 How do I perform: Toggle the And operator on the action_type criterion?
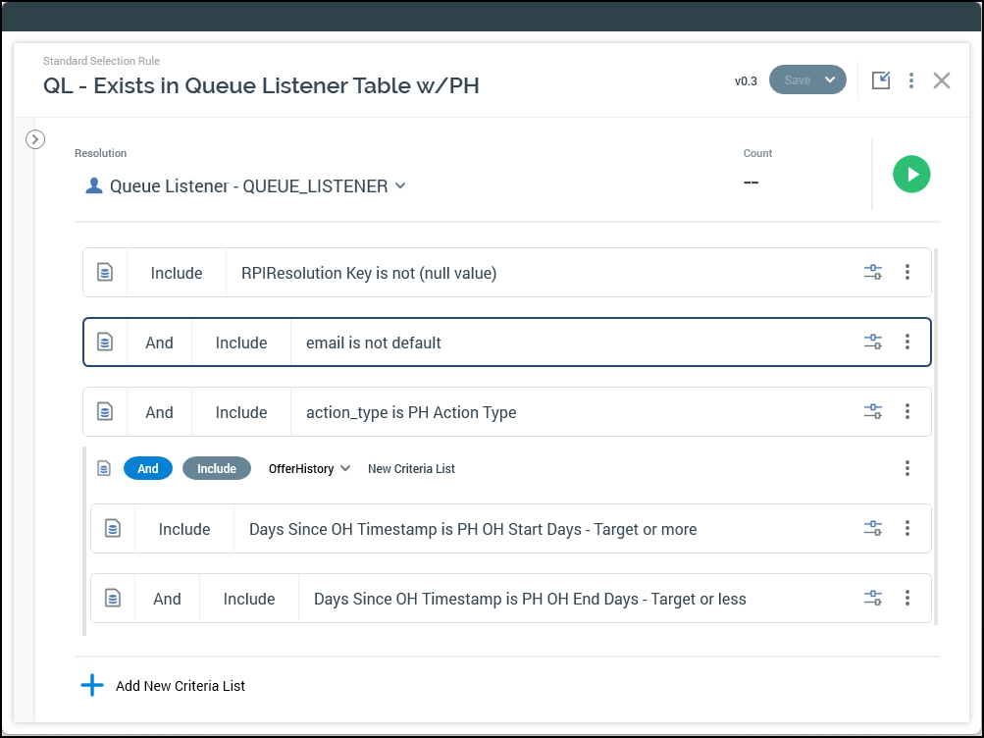(158, 411)
